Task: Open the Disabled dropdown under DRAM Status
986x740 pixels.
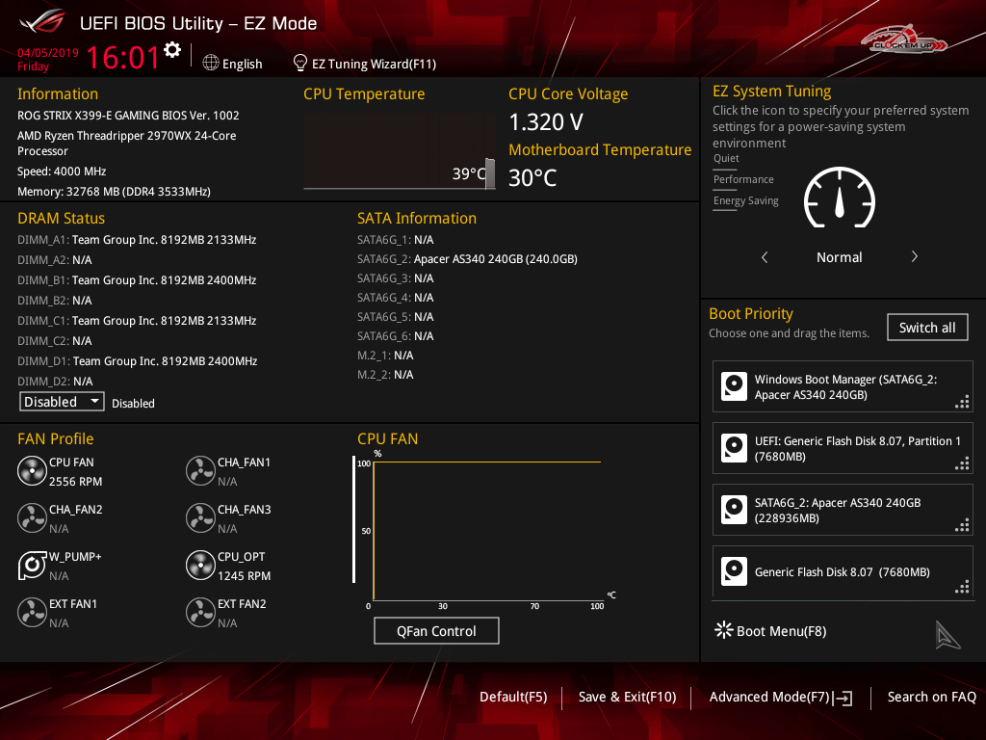Action: [62, 402]
